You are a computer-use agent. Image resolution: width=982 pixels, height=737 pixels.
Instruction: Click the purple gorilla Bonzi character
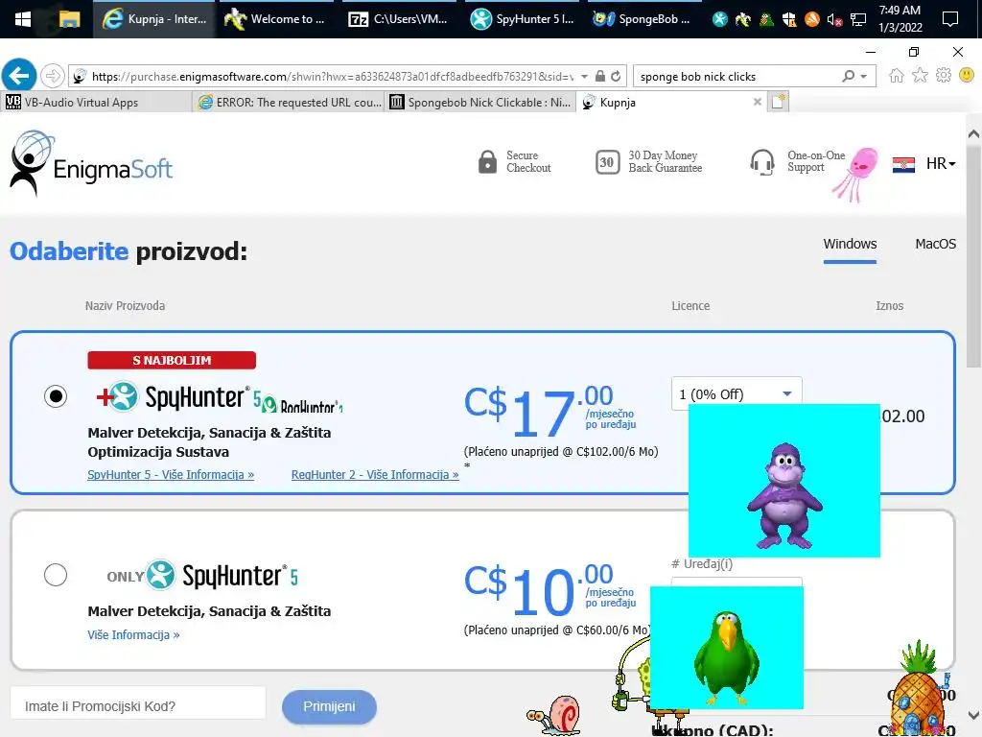[x=784, y=495]
